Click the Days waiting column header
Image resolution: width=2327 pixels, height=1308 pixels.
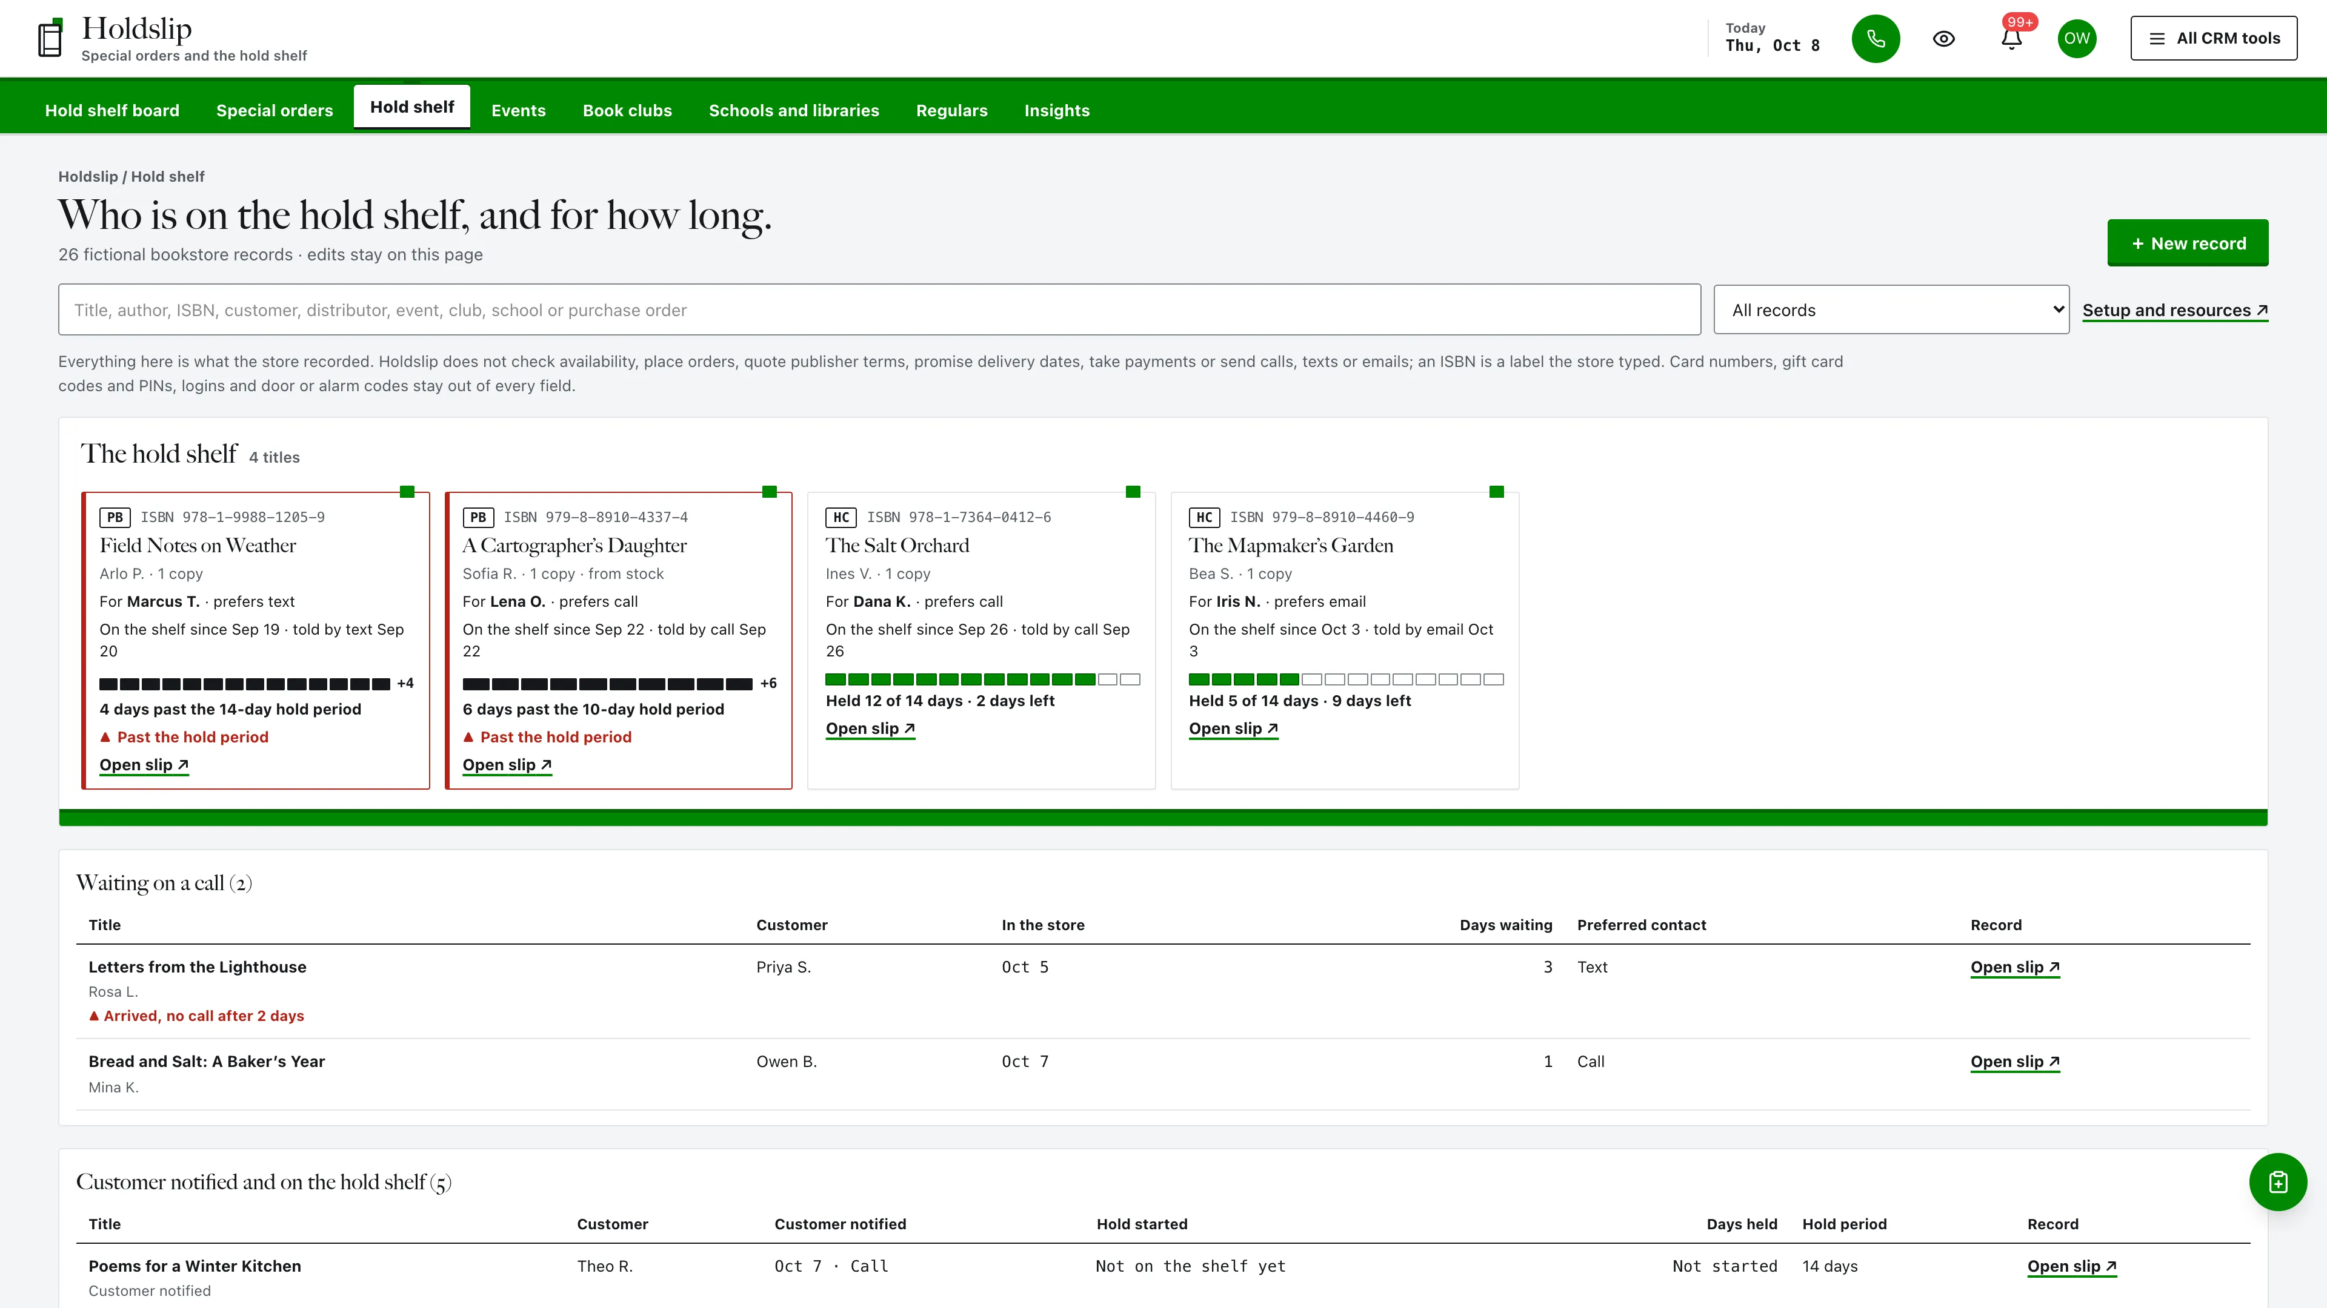tap(1505, 924)
